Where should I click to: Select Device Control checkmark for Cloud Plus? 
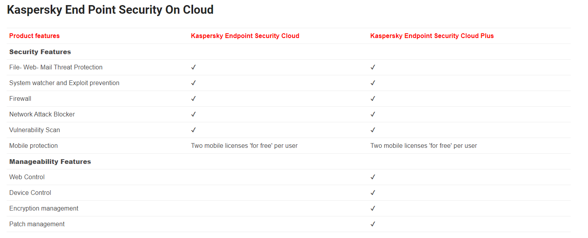click(x=373, y=193)
